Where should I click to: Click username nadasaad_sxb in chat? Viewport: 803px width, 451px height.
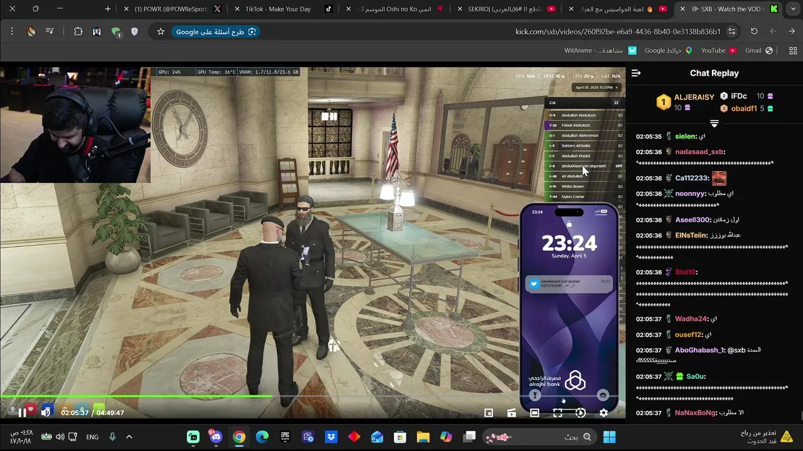pos(699,152)
